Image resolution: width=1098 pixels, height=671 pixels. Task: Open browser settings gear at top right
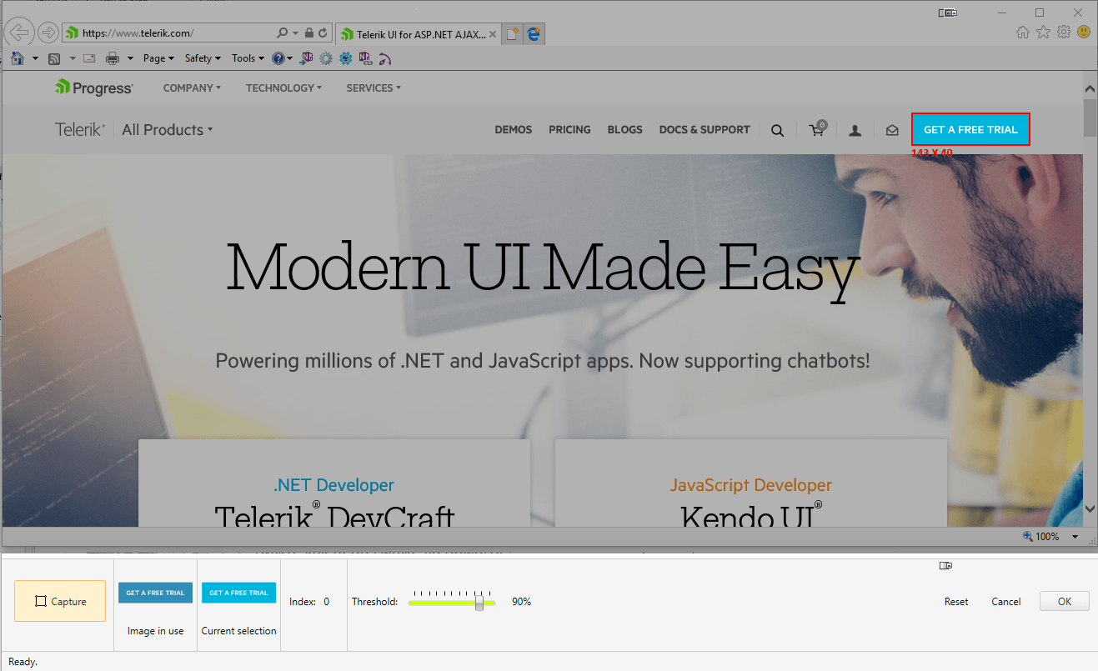[1064, 33]
